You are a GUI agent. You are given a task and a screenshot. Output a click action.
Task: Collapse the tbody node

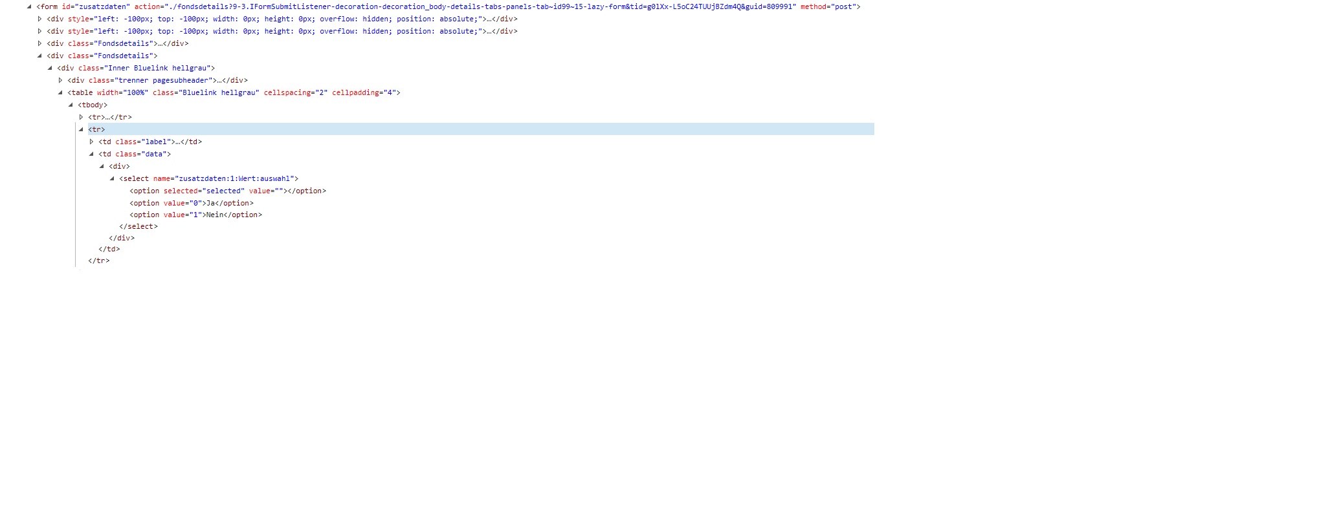(71, 105)
